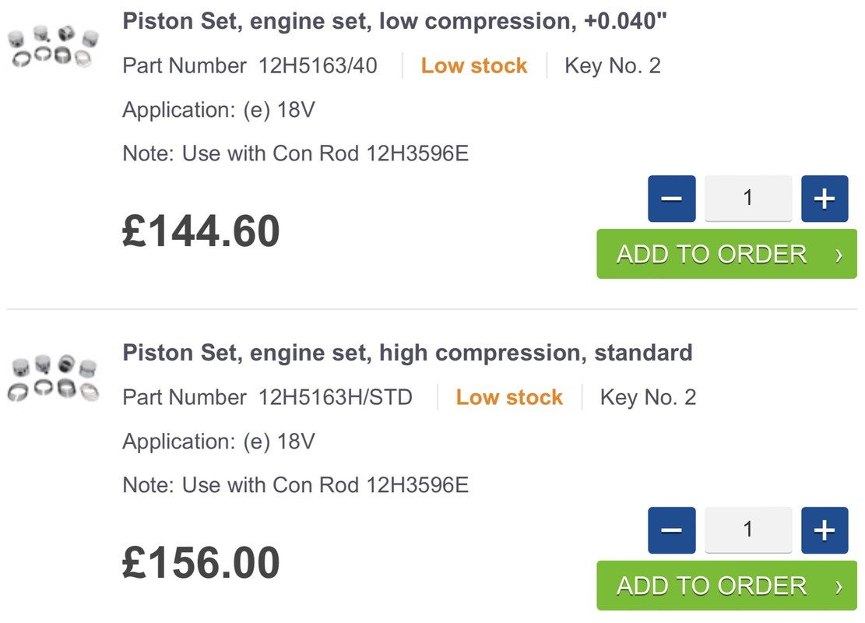Decrease quantity for high compression piston set
The height and width of the screenshot is (623, 865).
671,531
